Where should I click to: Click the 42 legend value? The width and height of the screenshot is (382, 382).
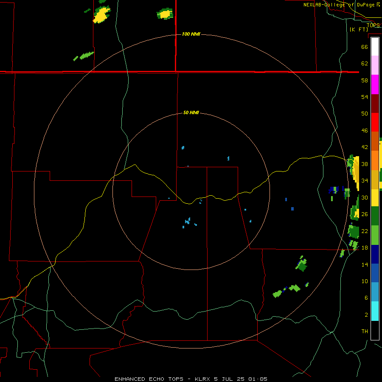click(x=365, y=147)
